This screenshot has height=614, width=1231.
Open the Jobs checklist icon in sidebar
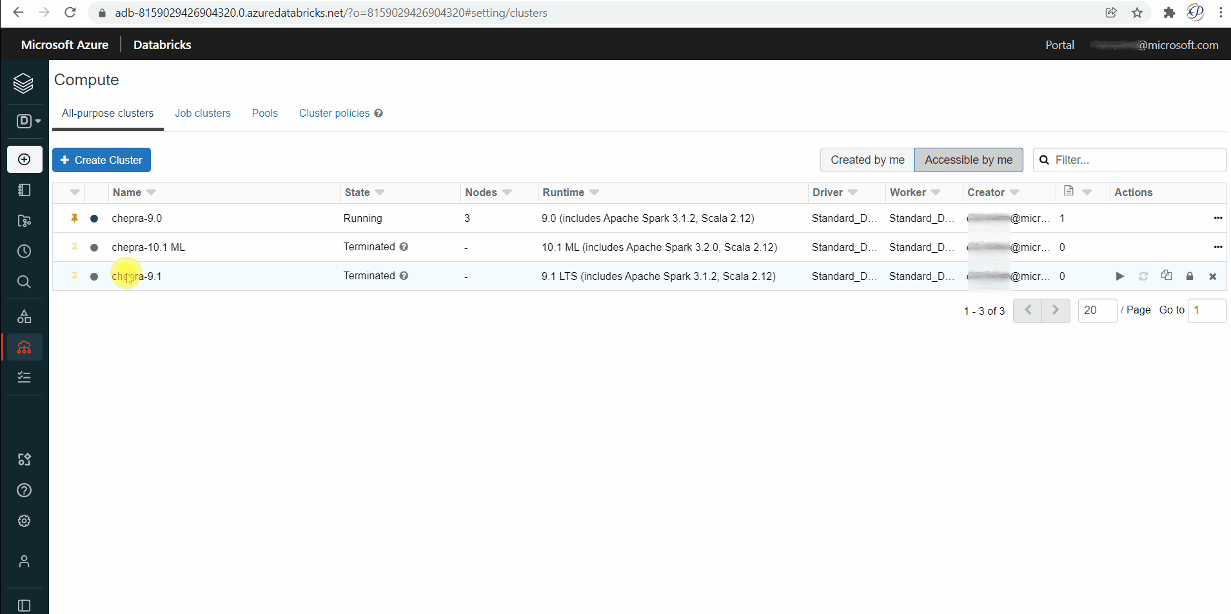[24, 377]
